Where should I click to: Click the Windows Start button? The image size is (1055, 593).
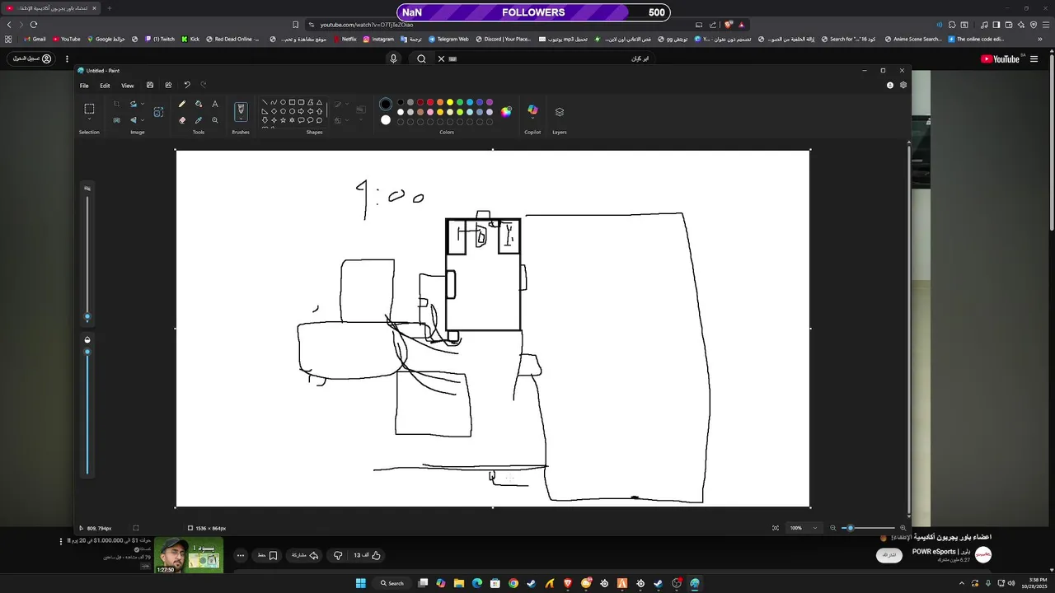[360, 583]
